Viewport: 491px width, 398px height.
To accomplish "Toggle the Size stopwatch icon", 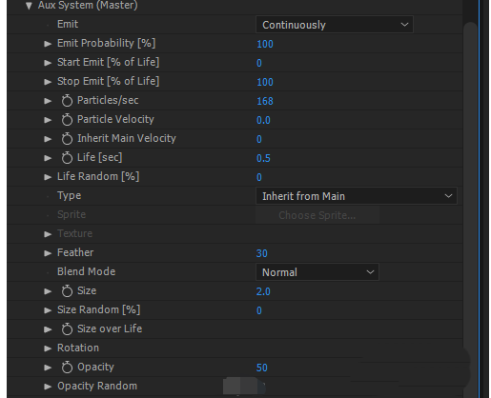I will [x=67, y=291].
